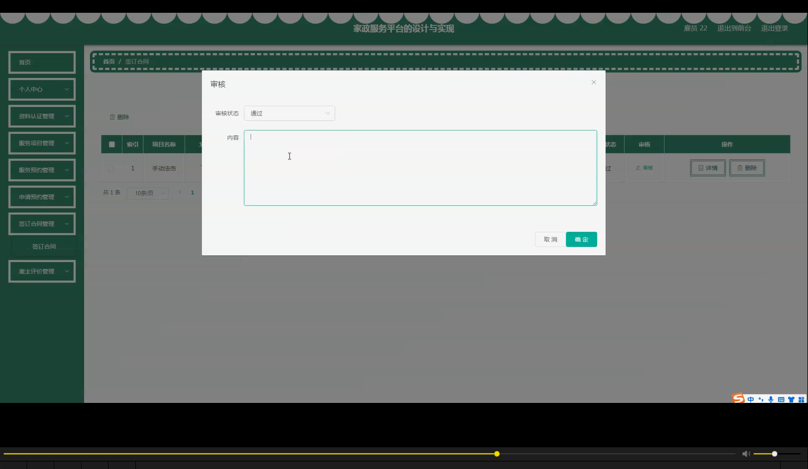Open the IME toolbox grid icon
808x469 pixels.
801,399
